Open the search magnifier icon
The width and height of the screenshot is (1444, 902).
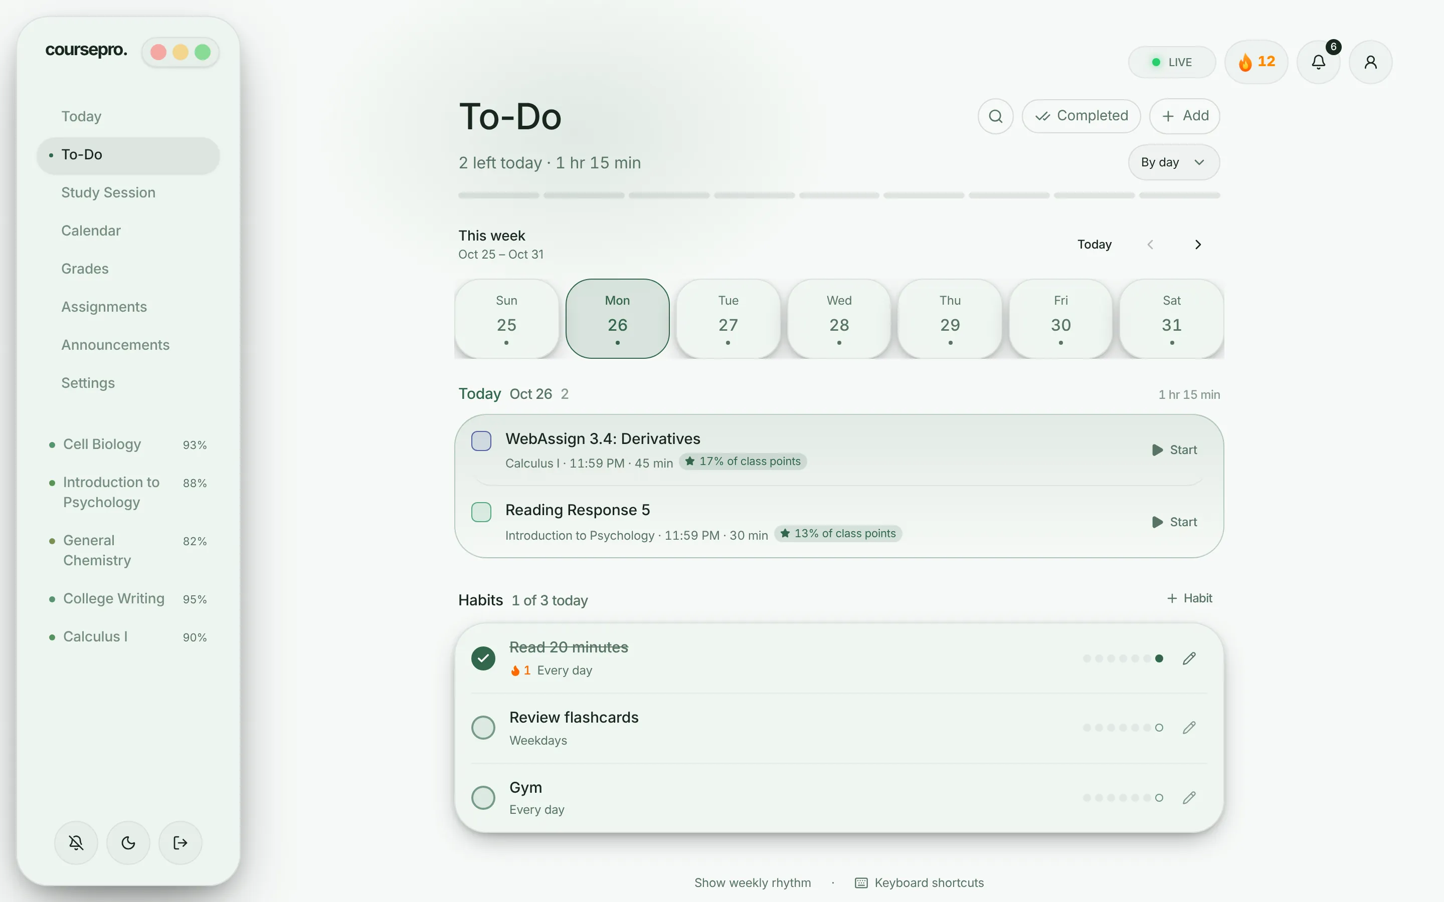click(x=995, y=116)
